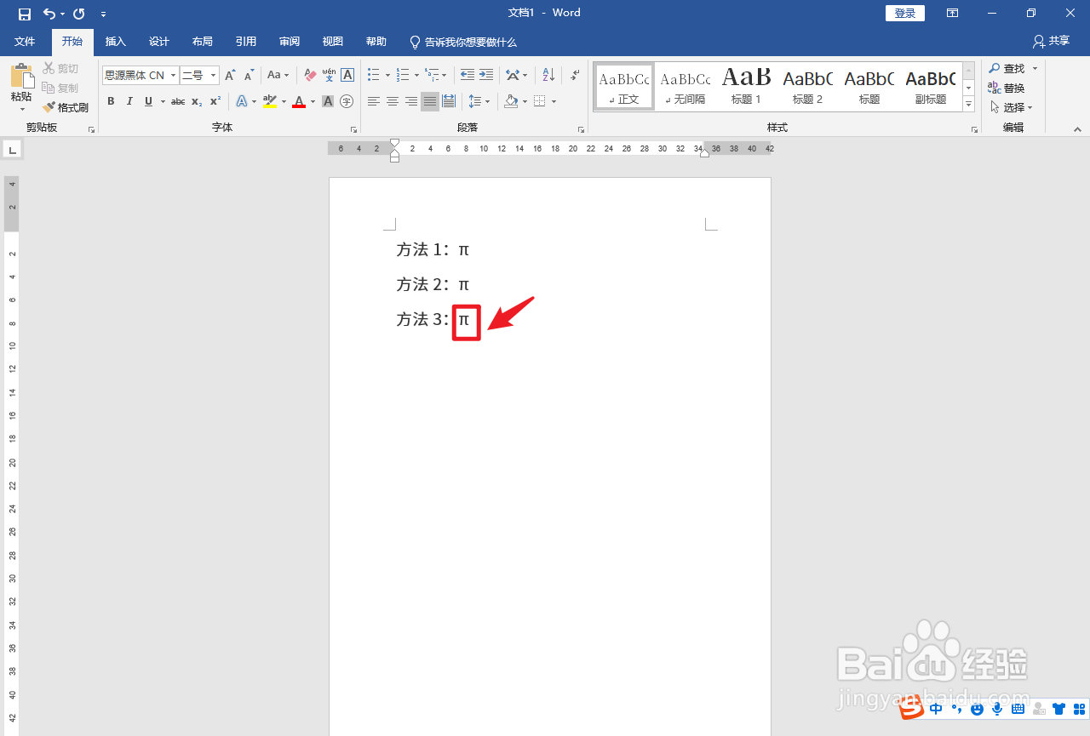Open the font name dropdown (思源黑体 CN)

click(173, 76)
